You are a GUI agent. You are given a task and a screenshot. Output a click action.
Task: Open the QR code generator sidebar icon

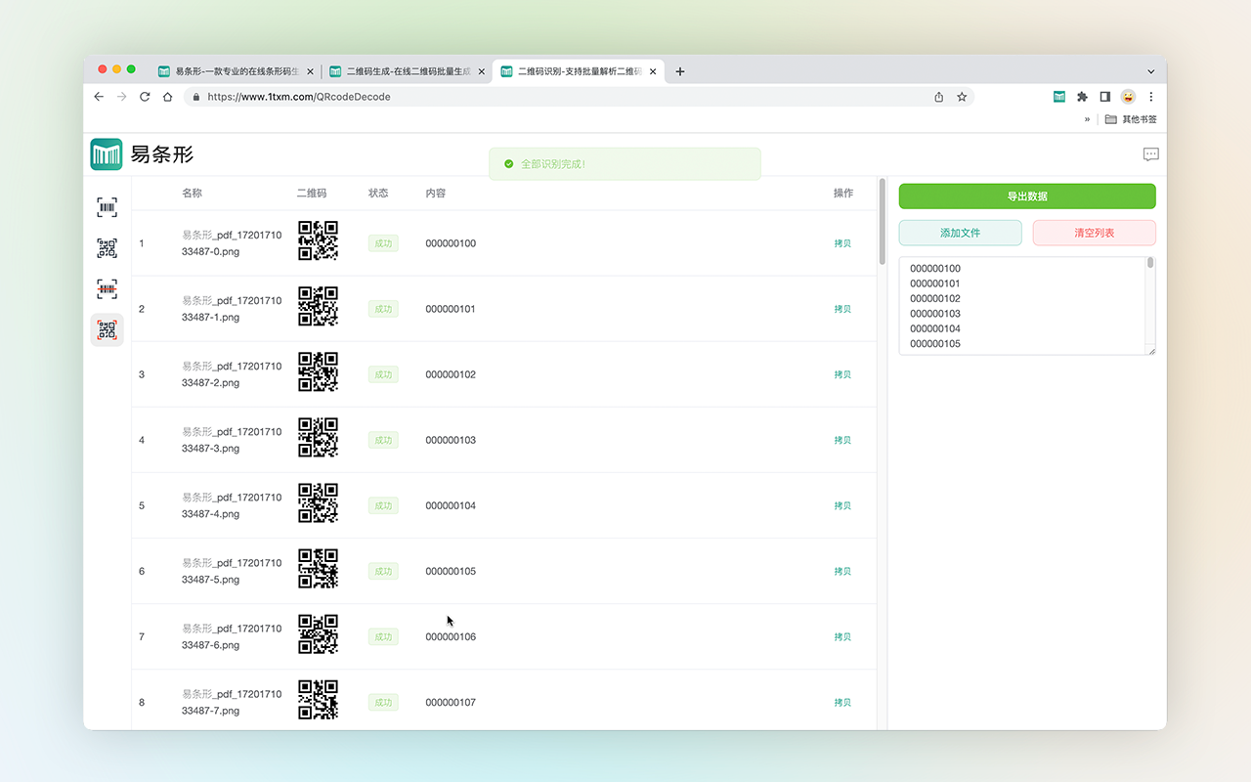pos(107,248)
